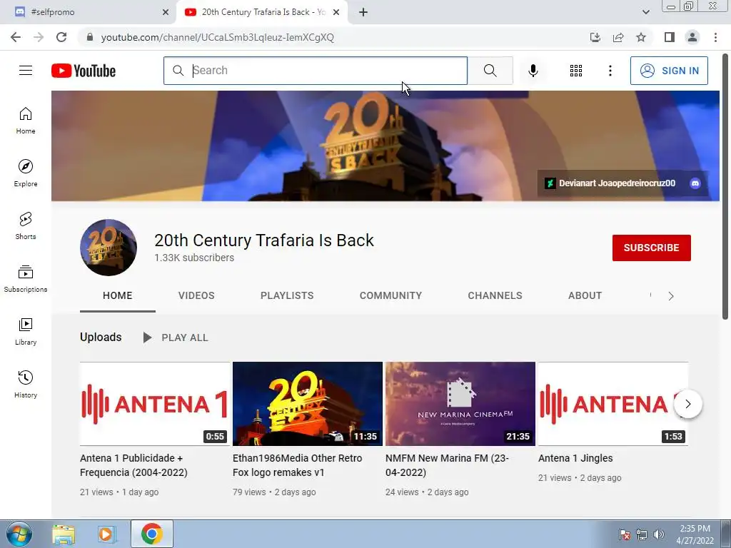This screenshot has width=731, height=548.
Task: Open Chrome profile icon
Action: pos(692,37)
